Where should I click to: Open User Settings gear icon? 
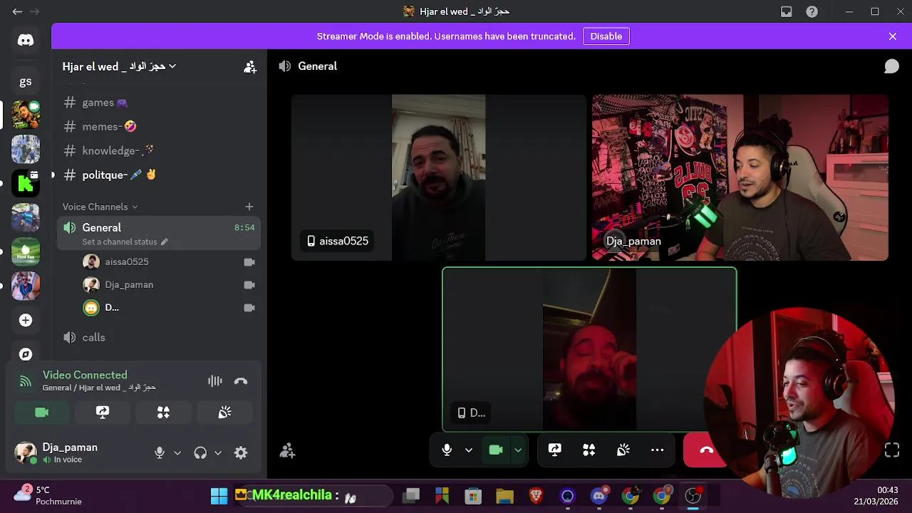click(241, 452)
